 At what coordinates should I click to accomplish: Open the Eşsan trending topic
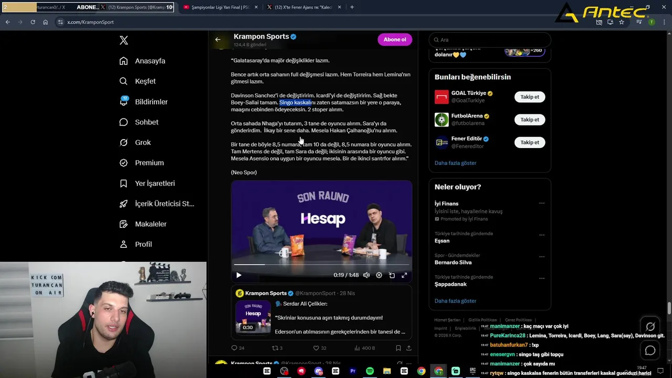pos(442,241)
